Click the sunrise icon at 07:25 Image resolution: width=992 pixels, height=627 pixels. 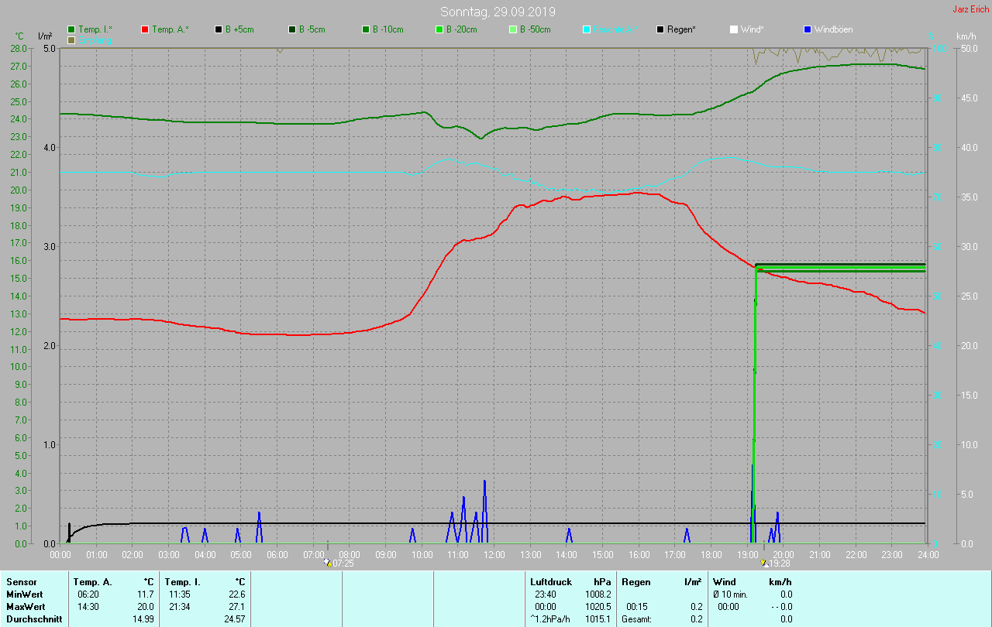[329, 564]
